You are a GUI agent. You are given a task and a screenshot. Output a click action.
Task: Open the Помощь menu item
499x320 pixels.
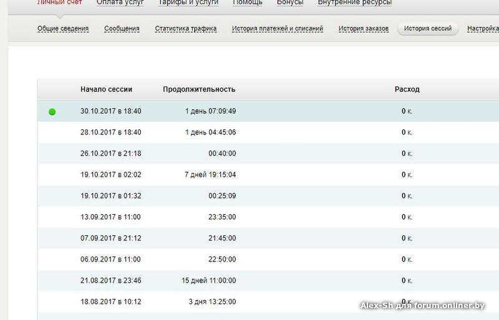(248, 2)
